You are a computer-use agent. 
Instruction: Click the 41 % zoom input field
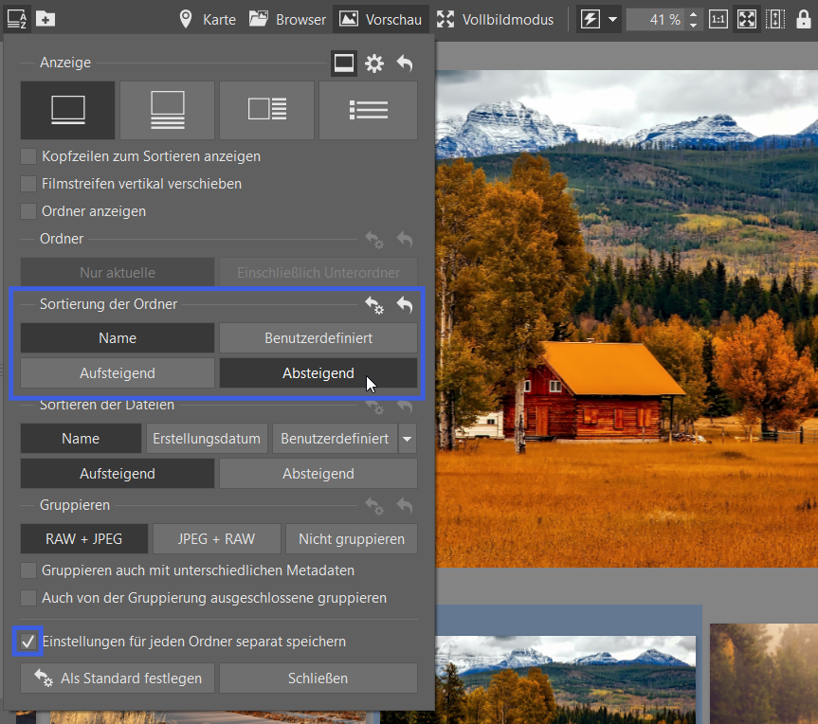tap(655, 19)
